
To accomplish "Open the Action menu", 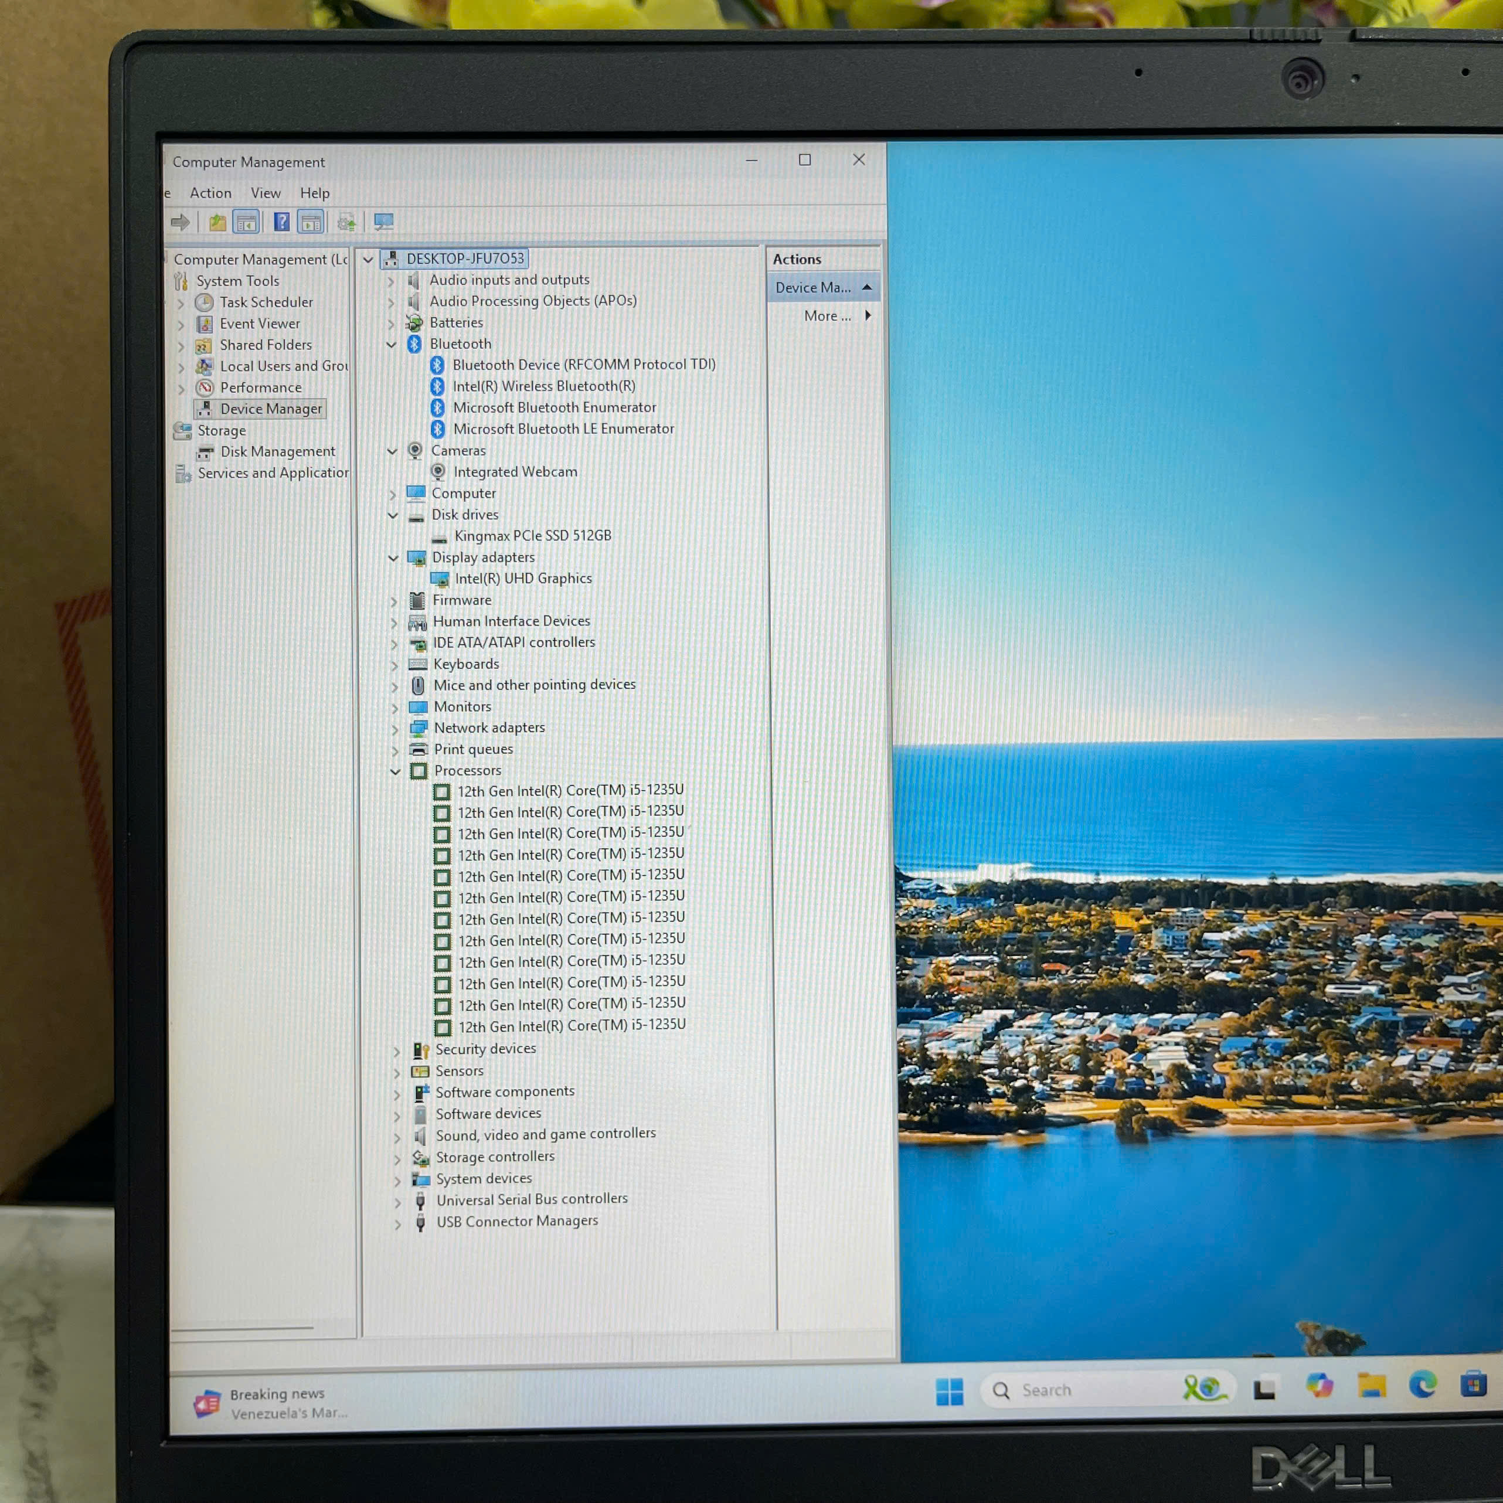I will pos(211,193).
